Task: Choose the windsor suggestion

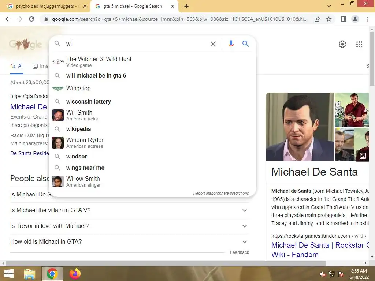Action: pos(152,156)
